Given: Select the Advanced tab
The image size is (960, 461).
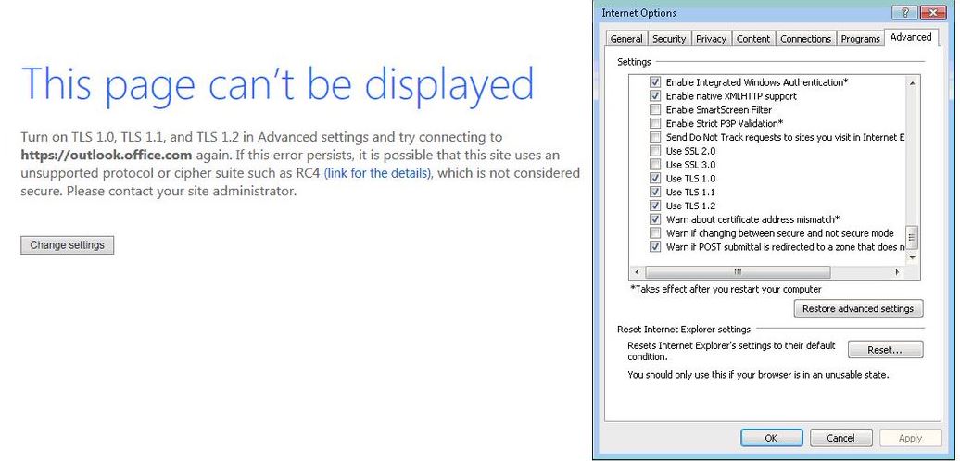Looking at the screenshot, I should (x=910, y=37).
